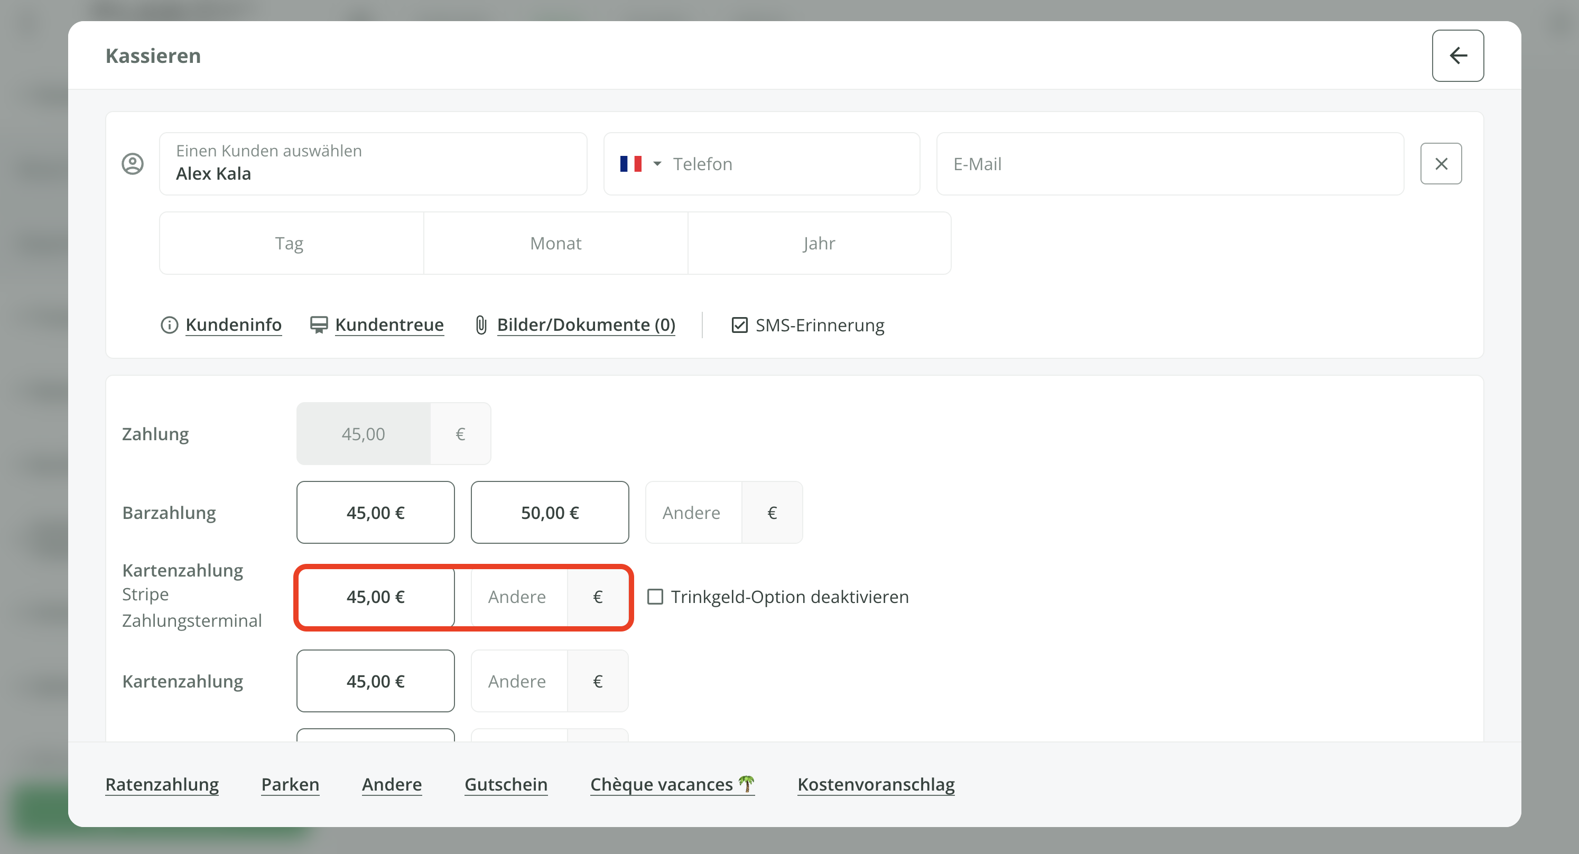Open Chèque vacances payment option

[671, 784]
